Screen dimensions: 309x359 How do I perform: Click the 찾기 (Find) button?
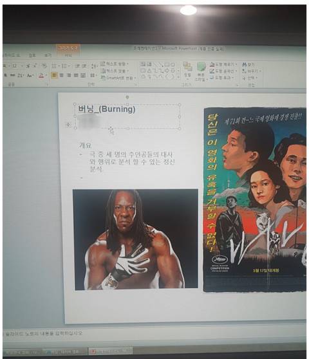point(248,64)
